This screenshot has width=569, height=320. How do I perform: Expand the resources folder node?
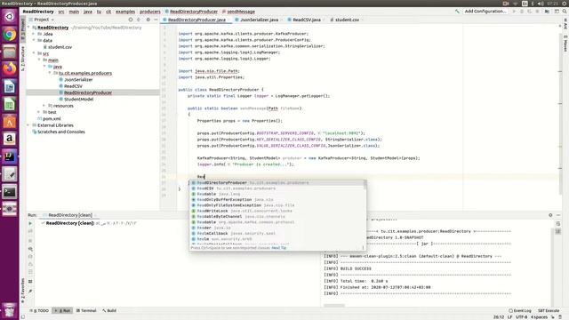[x=44, y=106]
